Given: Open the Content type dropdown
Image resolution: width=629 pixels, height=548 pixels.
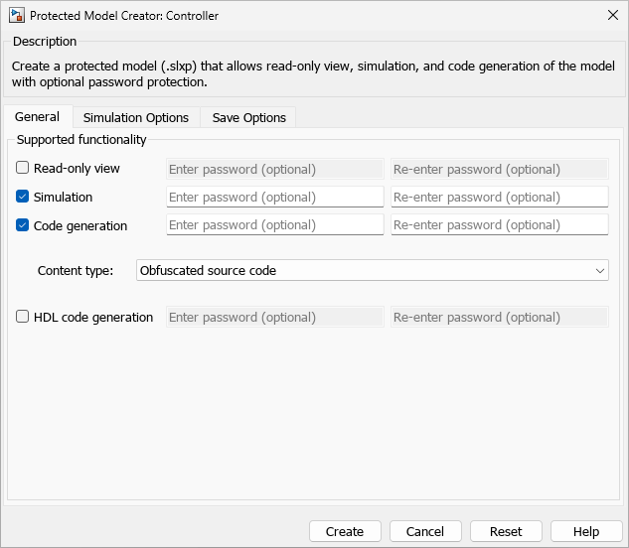Looking at the screenshot, I should click(372, 270).
